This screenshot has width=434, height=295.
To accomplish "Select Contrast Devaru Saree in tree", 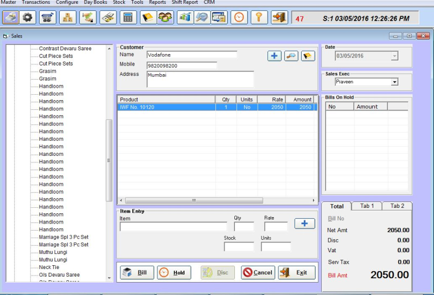I will (x=65, y=48).
